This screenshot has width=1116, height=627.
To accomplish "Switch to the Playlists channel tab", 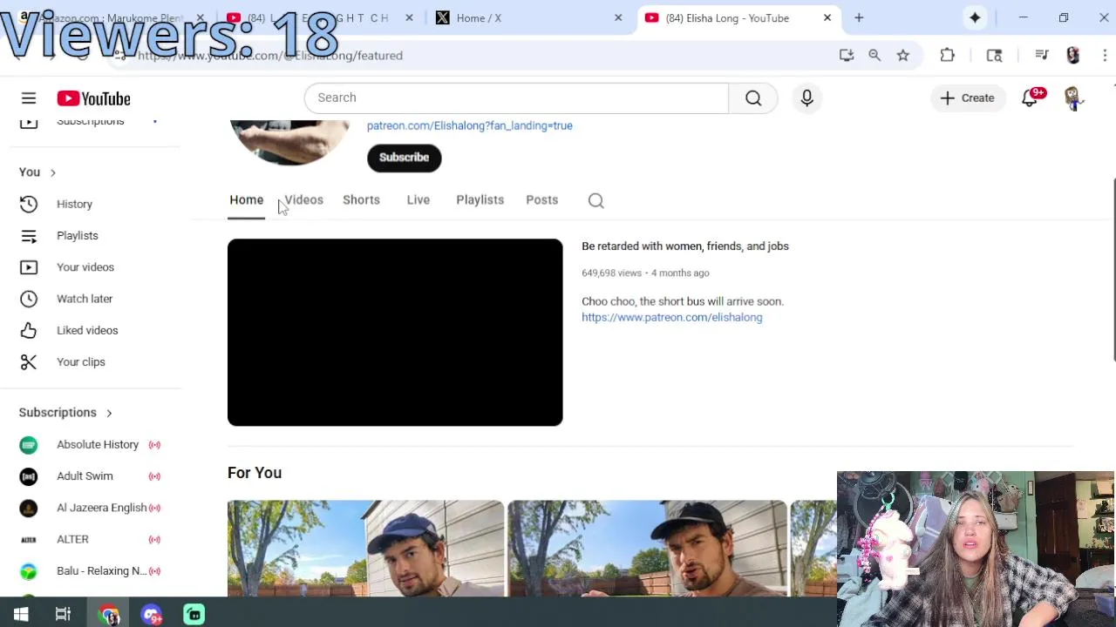I will [480, 199].
